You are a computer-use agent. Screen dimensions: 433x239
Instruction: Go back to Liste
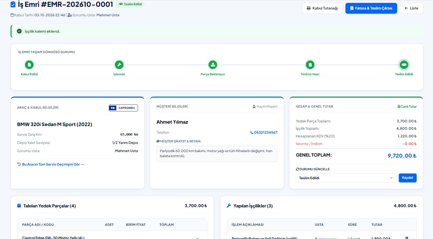(x=411, y=8)
